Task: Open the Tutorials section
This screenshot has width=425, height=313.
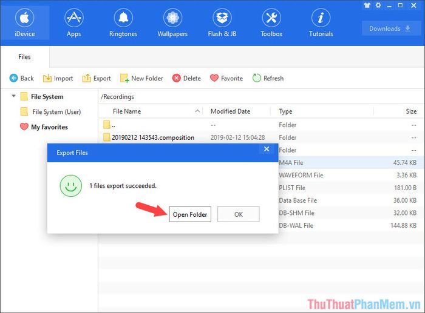Action: [321, 23]
